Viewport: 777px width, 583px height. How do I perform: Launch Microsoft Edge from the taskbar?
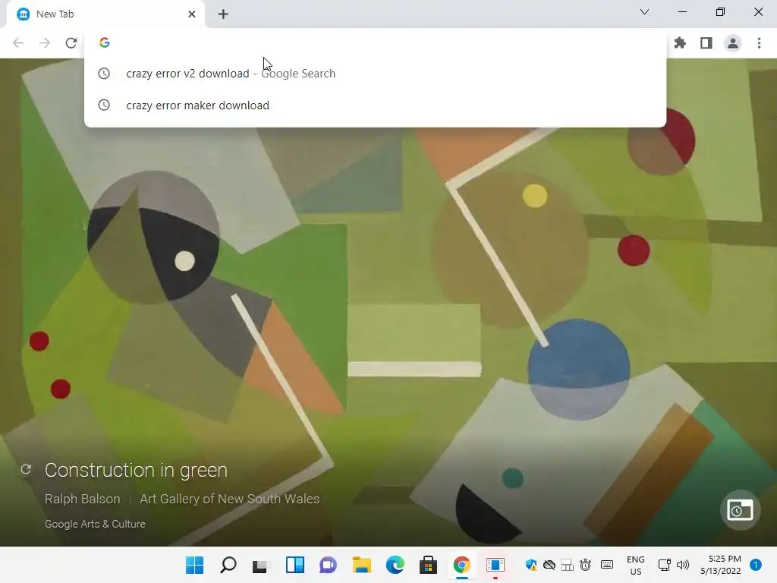(x=395, y=565)
